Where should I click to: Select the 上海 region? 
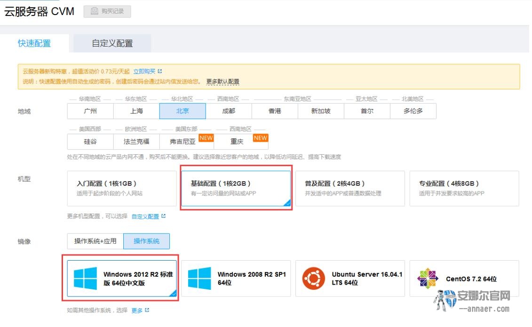(136, 111)
